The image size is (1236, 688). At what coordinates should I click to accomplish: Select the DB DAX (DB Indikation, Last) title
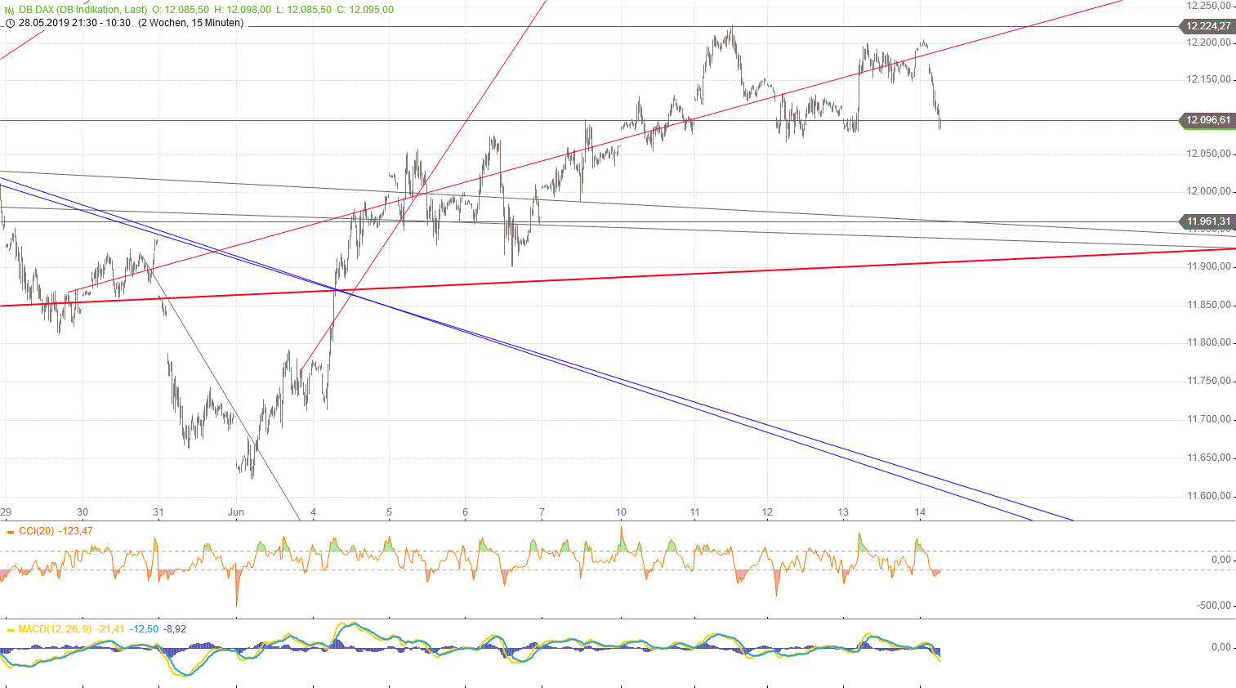coord(83,10)
